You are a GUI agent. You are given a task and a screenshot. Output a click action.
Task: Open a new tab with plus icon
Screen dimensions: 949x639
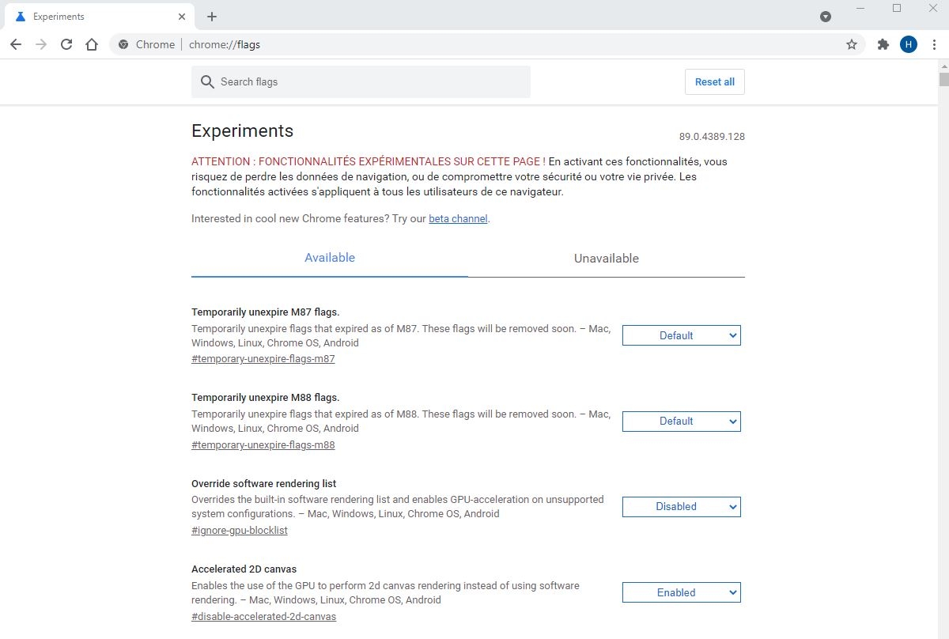(x=212, y=17)
